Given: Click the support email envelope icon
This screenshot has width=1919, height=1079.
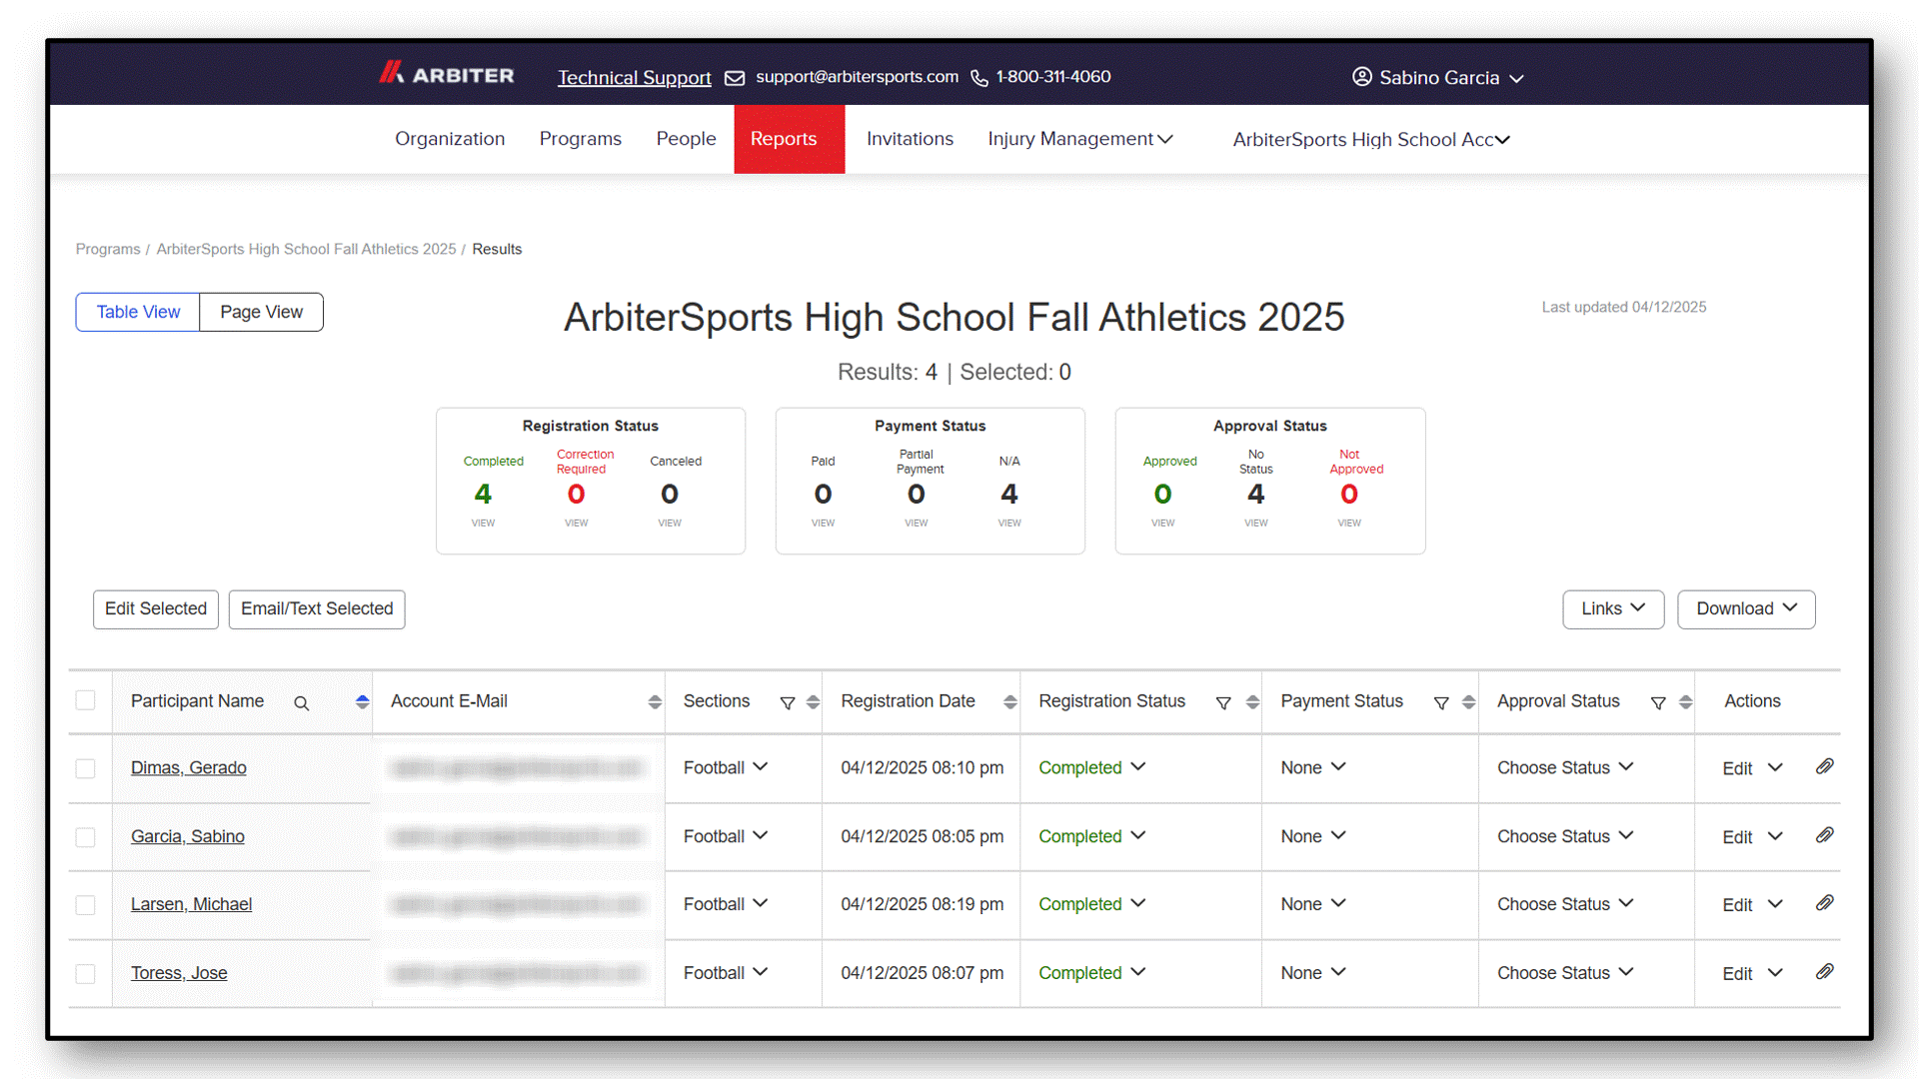Looking at the screenshot, I should point(735,78).
